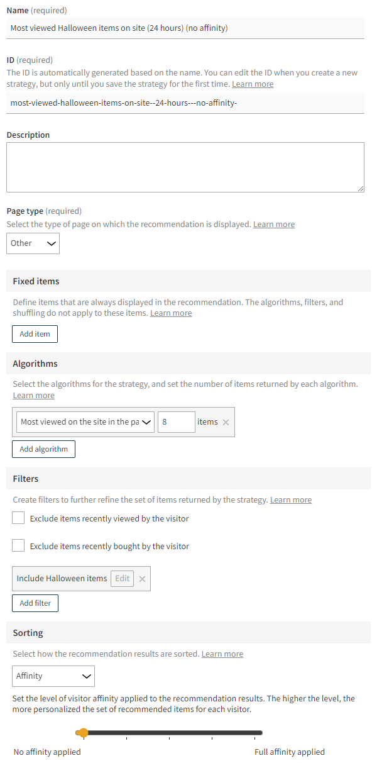Open the Page type dropdown chevron

52,243
